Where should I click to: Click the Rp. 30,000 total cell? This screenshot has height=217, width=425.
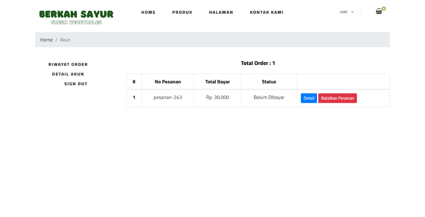tap(218, 97)
